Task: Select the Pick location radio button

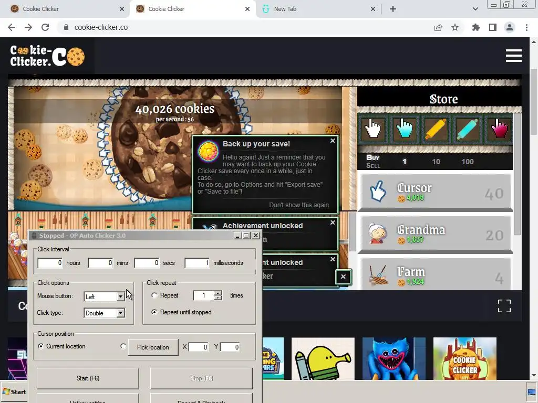Action: [123, 346]
